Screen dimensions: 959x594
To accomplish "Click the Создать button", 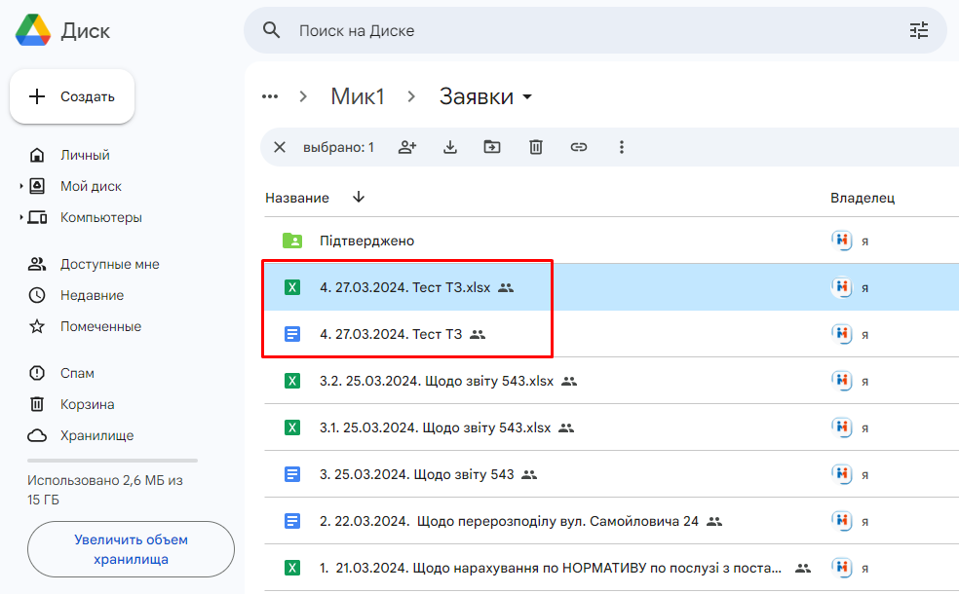I will (x=72, y=96).
